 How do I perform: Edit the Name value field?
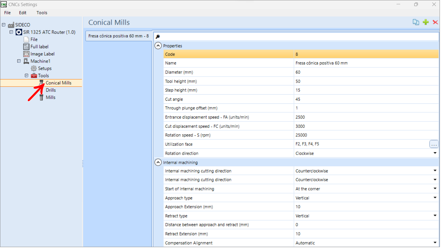pyautogui.click(x=366, y=63)
